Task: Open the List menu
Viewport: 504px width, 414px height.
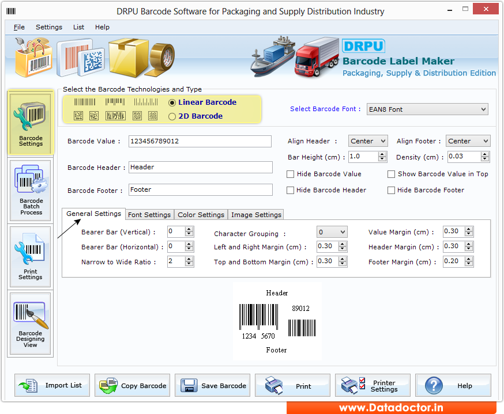Action: click(x=78, y=27)
